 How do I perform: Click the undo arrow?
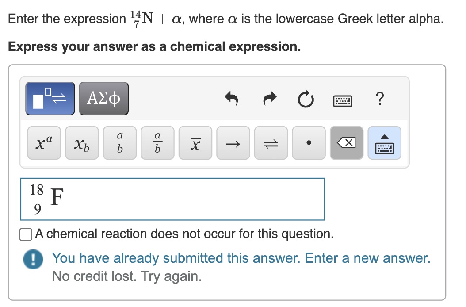[x=232, y=99]
